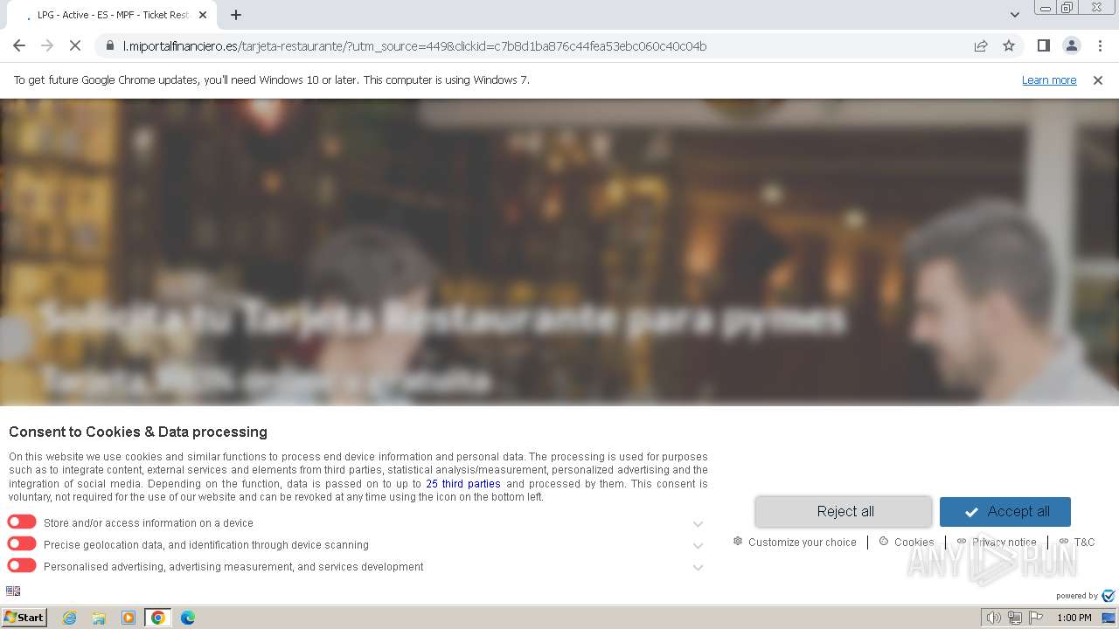Click the 1:00 PM clock
The image size is (1119, 629).
(1074, 618)
